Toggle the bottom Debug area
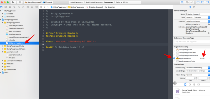The image size is (210, 99). (203, 2)
